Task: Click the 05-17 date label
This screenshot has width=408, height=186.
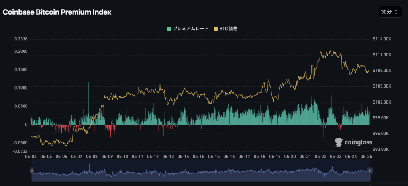Action: point(244,157)
